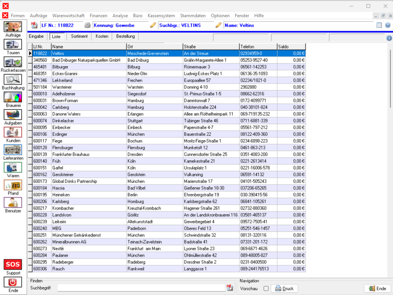Open the Buchhaltung sidebar icon

12,80
